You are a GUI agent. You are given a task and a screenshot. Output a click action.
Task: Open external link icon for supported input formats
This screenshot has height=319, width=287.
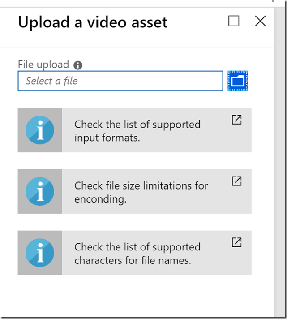click(x=236, y=120)
